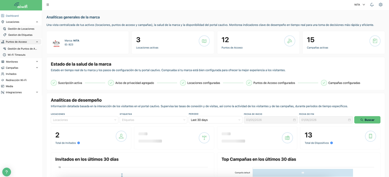The width and height of the screenshot is (389, 177).
Task: Click signal icon on Puntos de Acceso card
Action: coord(290,41)
